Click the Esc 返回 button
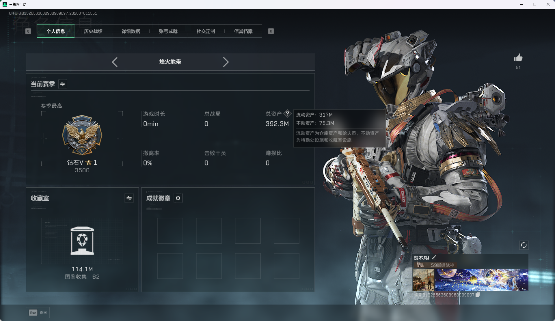This screenshot has height=321, width=555. pos(38,313)
